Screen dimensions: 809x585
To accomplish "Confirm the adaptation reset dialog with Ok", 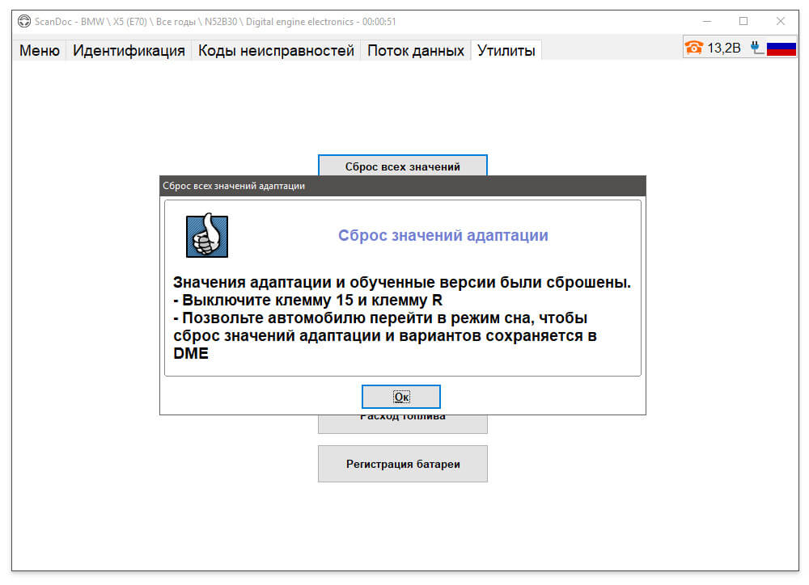I will click(401, 397).
